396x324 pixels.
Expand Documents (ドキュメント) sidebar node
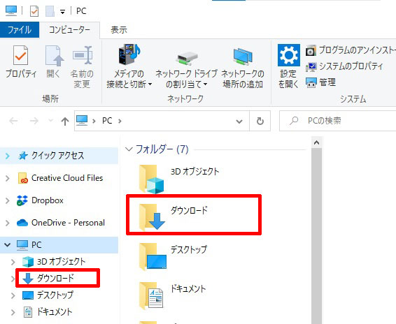point(13,313)
